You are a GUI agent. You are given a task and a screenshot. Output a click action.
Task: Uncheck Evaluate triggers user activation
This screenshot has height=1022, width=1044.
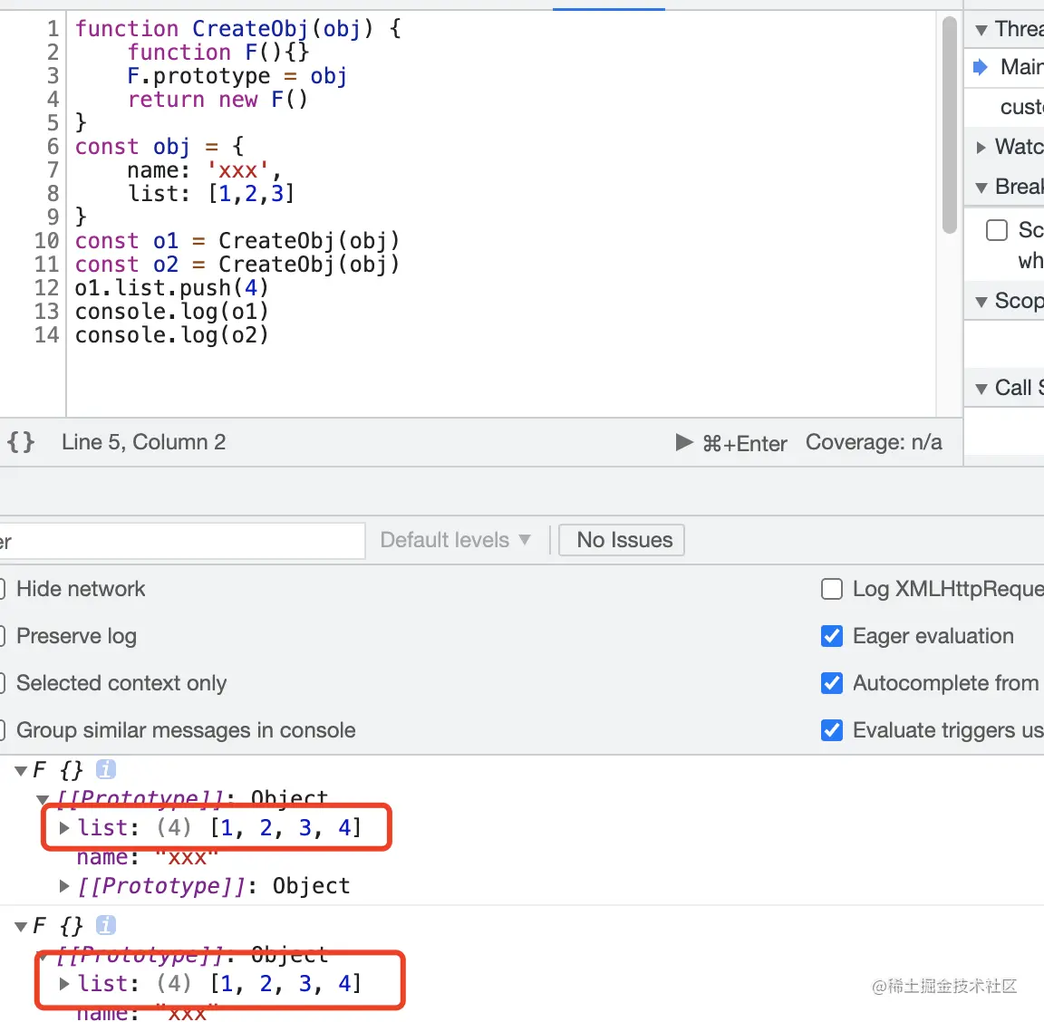pyautogui.click(x=832, y=730)
